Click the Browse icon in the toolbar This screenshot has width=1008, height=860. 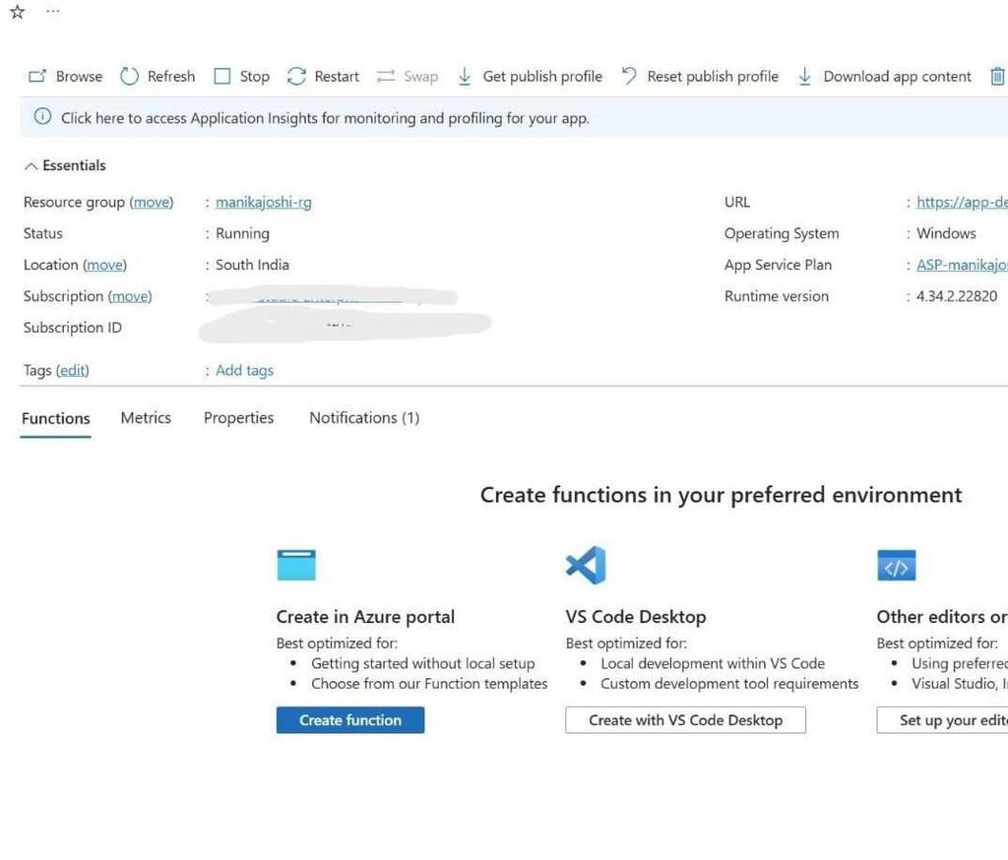(x=37, y=77)
